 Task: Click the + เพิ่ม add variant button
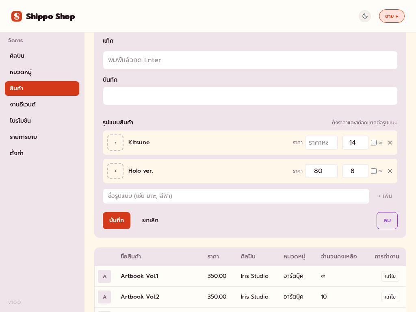tap(385, 196)
